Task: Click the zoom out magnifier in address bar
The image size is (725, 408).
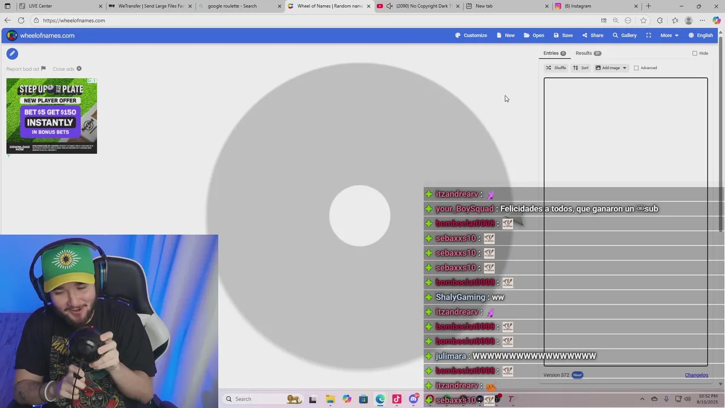Action: (x=616, y=20)
